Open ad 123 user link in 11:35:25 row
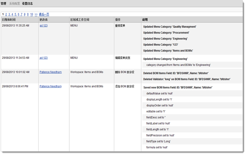Viewport: 246px width, 155px height. point(44,26)
